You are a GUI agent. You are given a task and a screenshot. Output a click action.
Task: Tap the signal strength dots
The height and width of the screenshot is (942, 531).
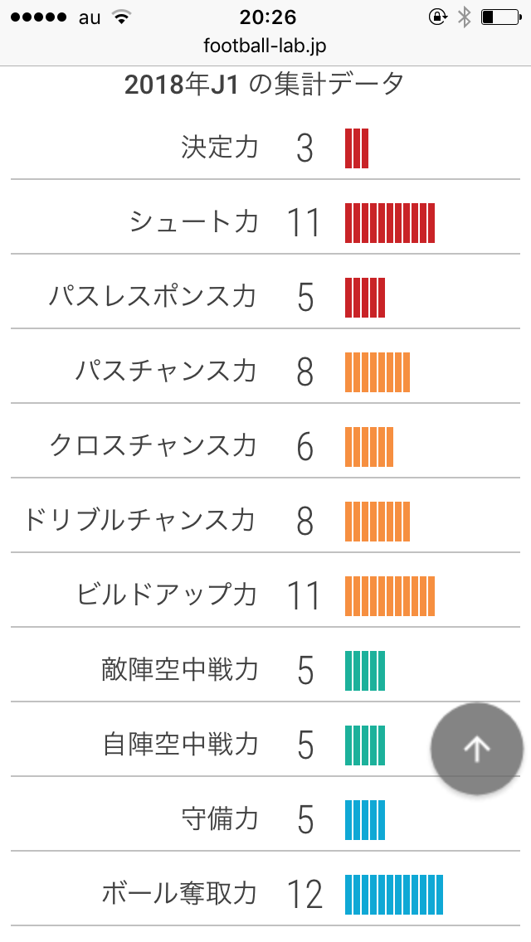[37, 17]
